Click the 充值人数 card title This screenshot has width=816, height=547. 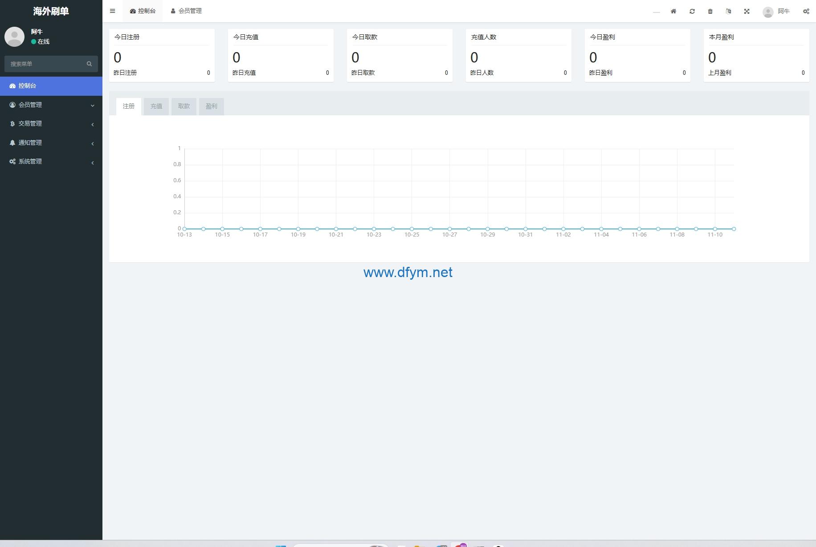click(x=484, y=37)
